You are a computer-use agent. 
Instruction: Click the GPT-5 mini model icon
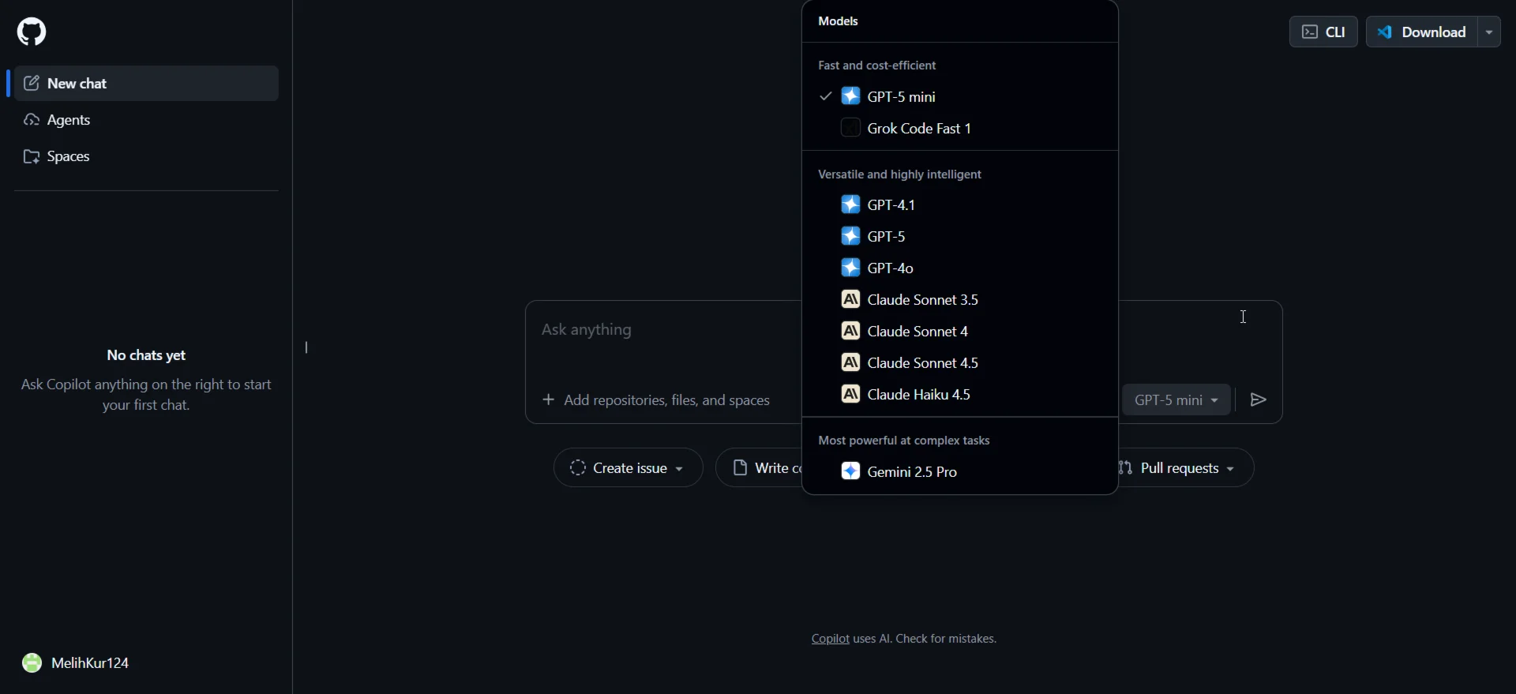click(850, 96)
